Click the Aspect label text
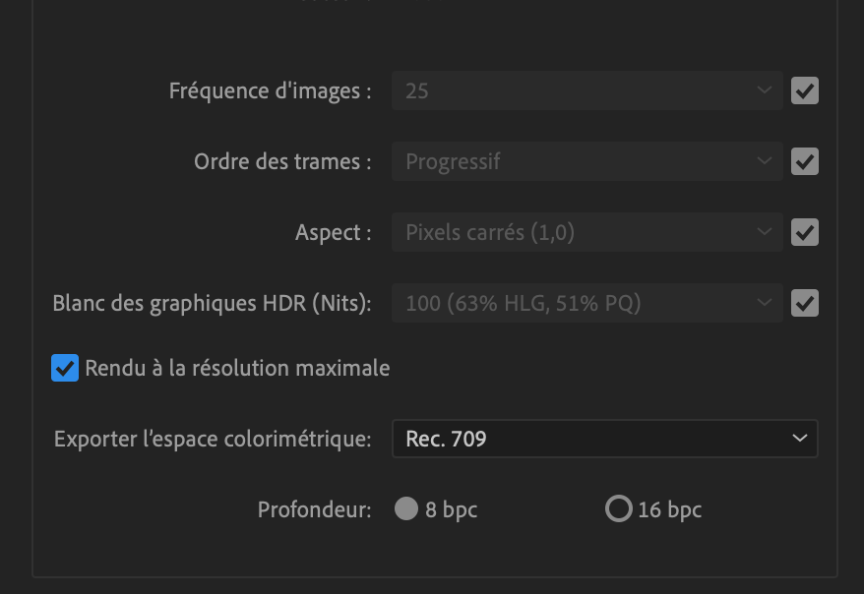The width and height of the screenshot is (864, 594). (x=334, y=233)
